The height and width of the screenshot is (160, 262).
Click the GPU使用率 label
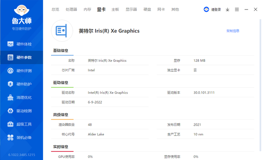point(66,157)
